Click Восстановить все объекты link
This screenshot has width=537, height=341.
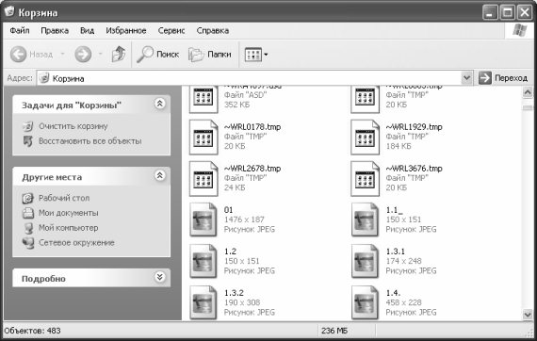(x=90, y=141)
